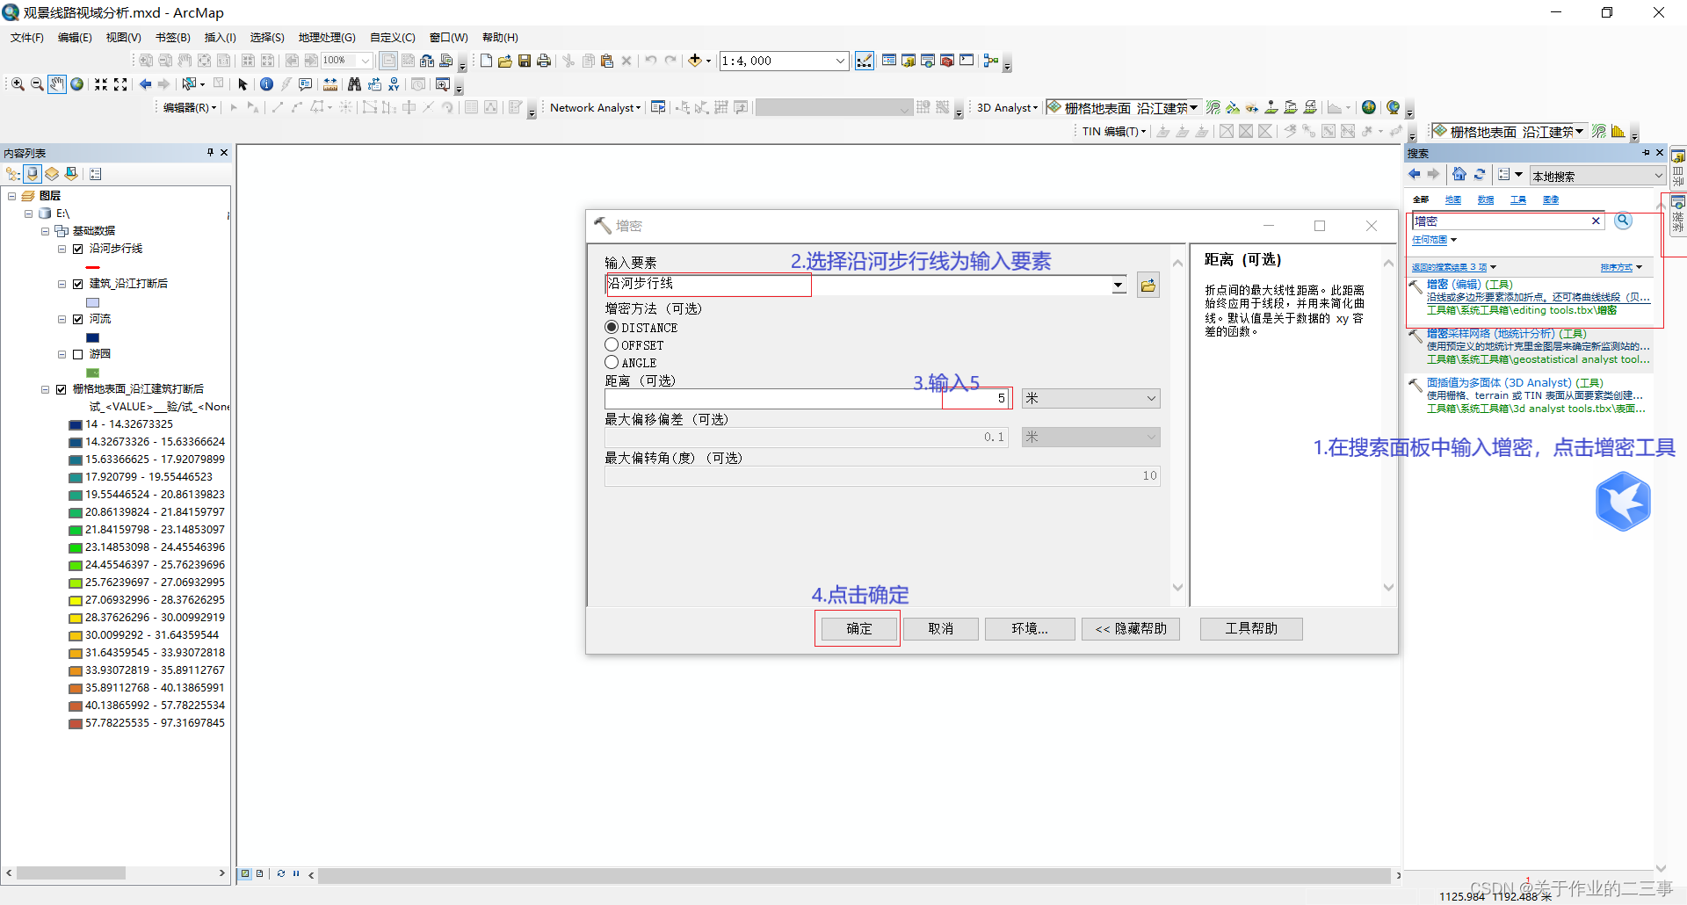Collapse the 基础数据 group in contents

45,231
